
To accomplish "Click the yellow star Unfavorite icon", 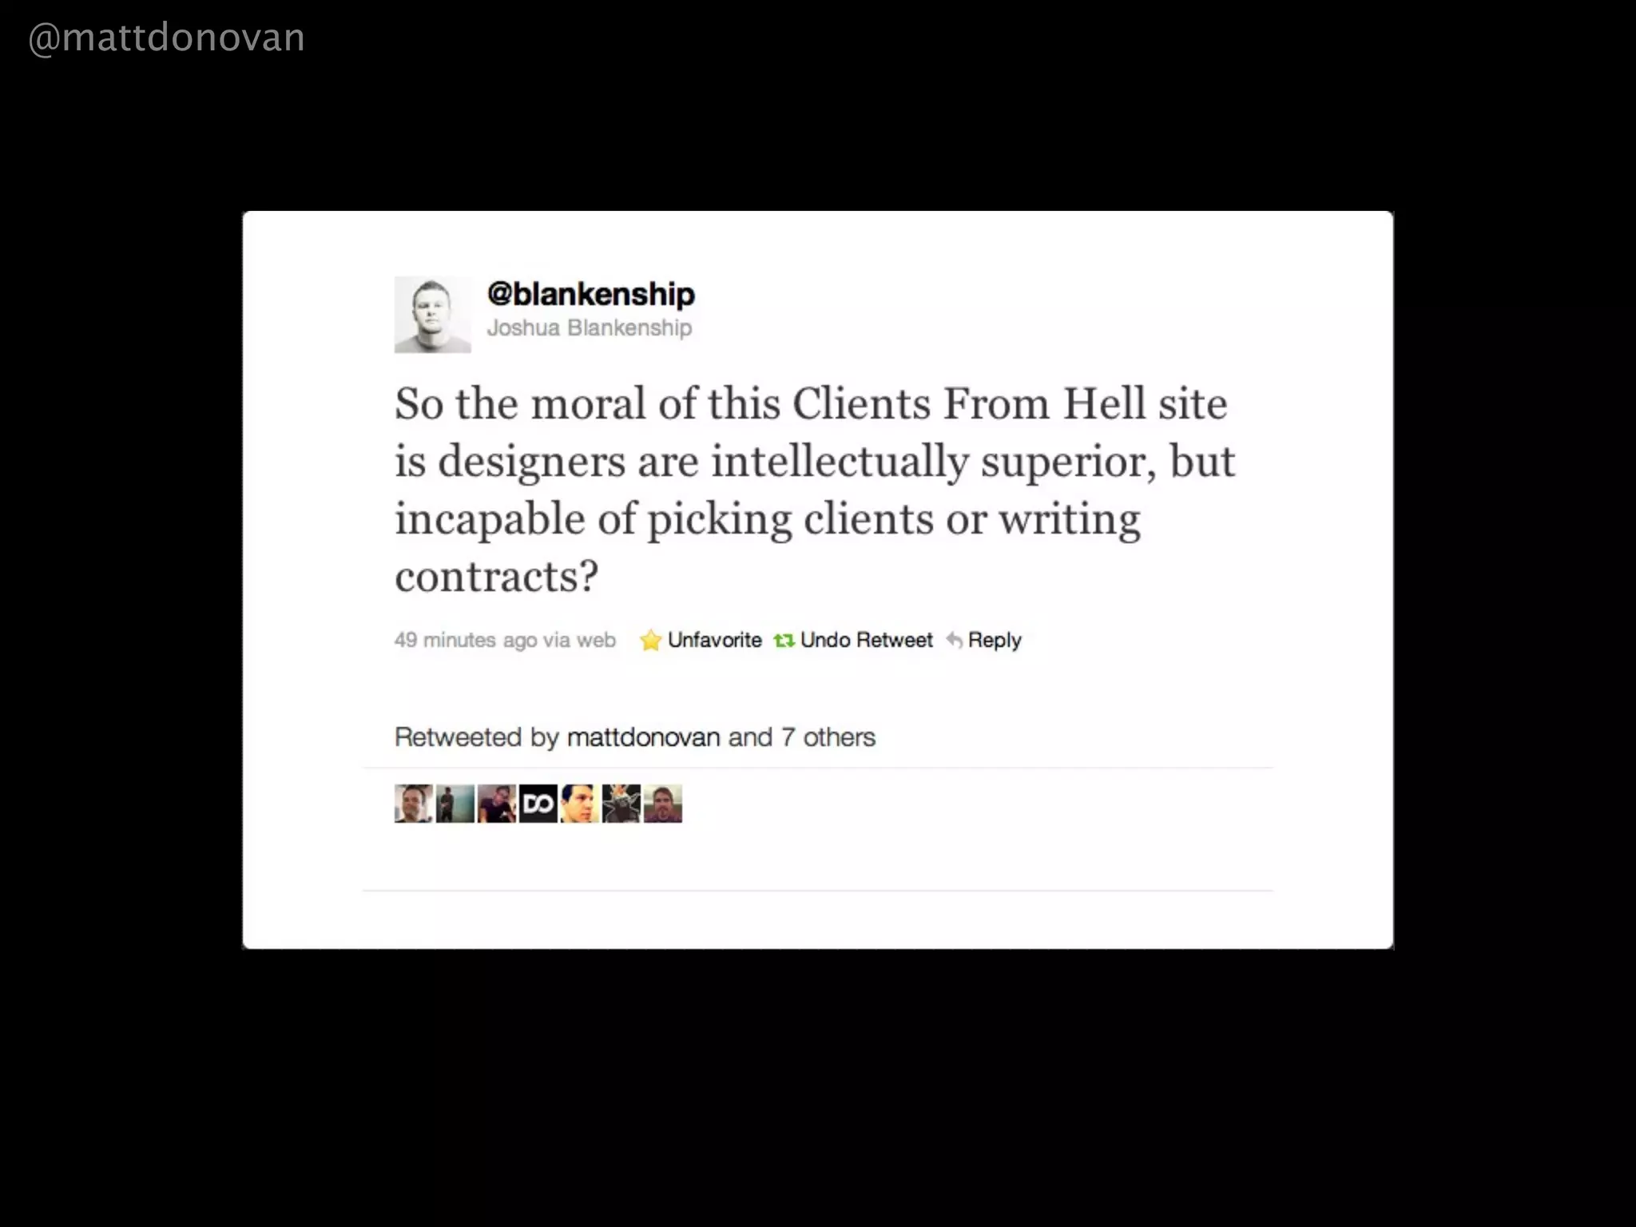I will [x=650, y=641].
